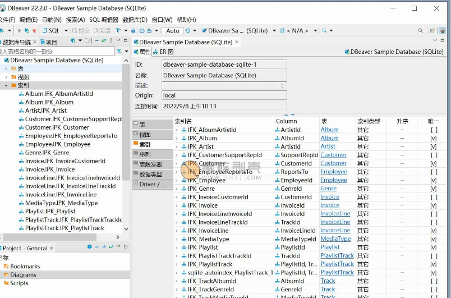Click Collapse All icon in database navigator
This screenshot has width=451, height=298.
[x=97, y=41]
